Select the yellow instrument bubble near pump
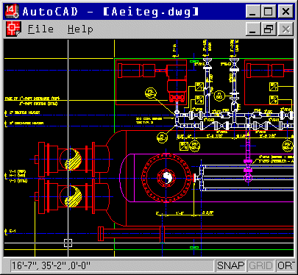 pos(150,93)
